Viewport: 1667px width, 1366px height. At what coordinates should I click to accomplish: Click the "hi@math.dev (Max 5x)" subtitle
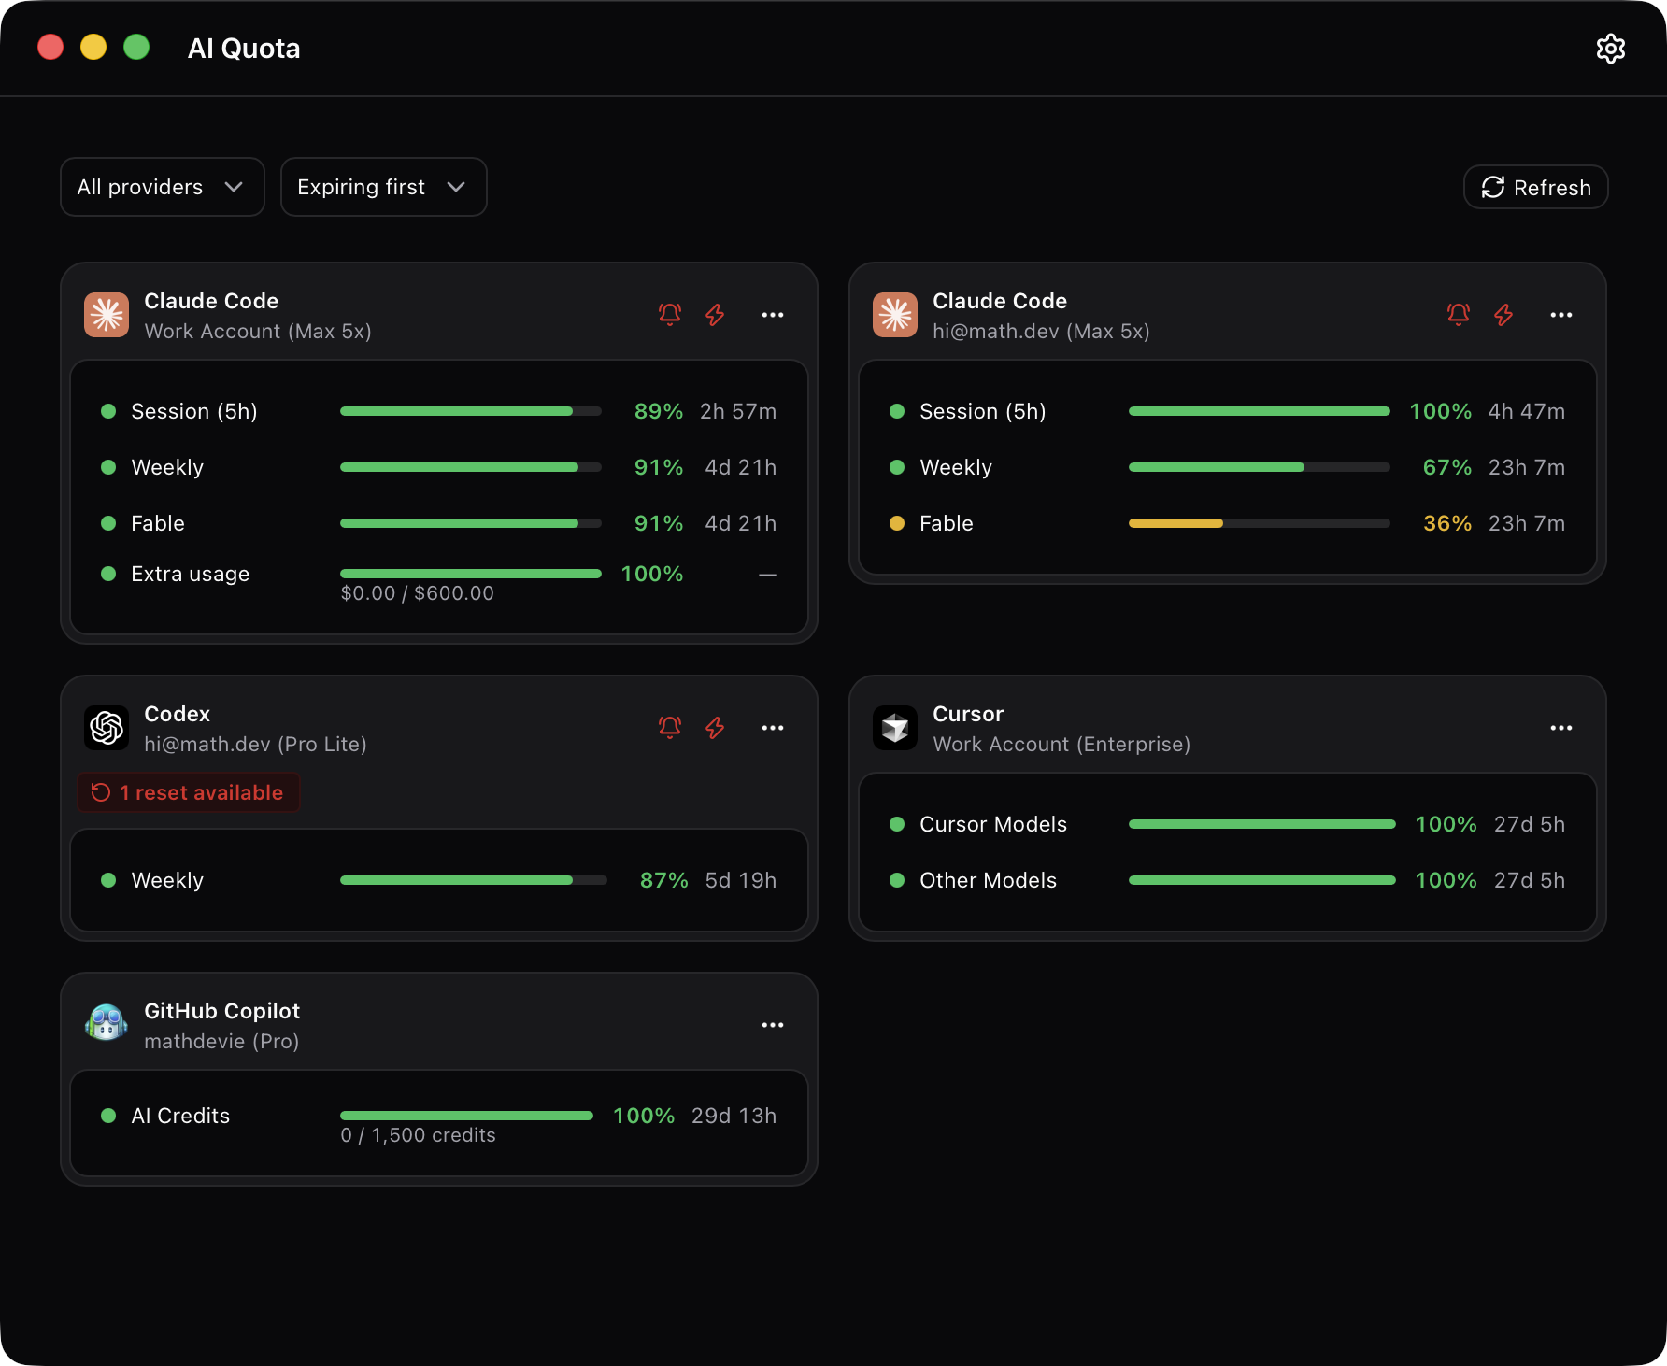click(x=1041, y=332)
